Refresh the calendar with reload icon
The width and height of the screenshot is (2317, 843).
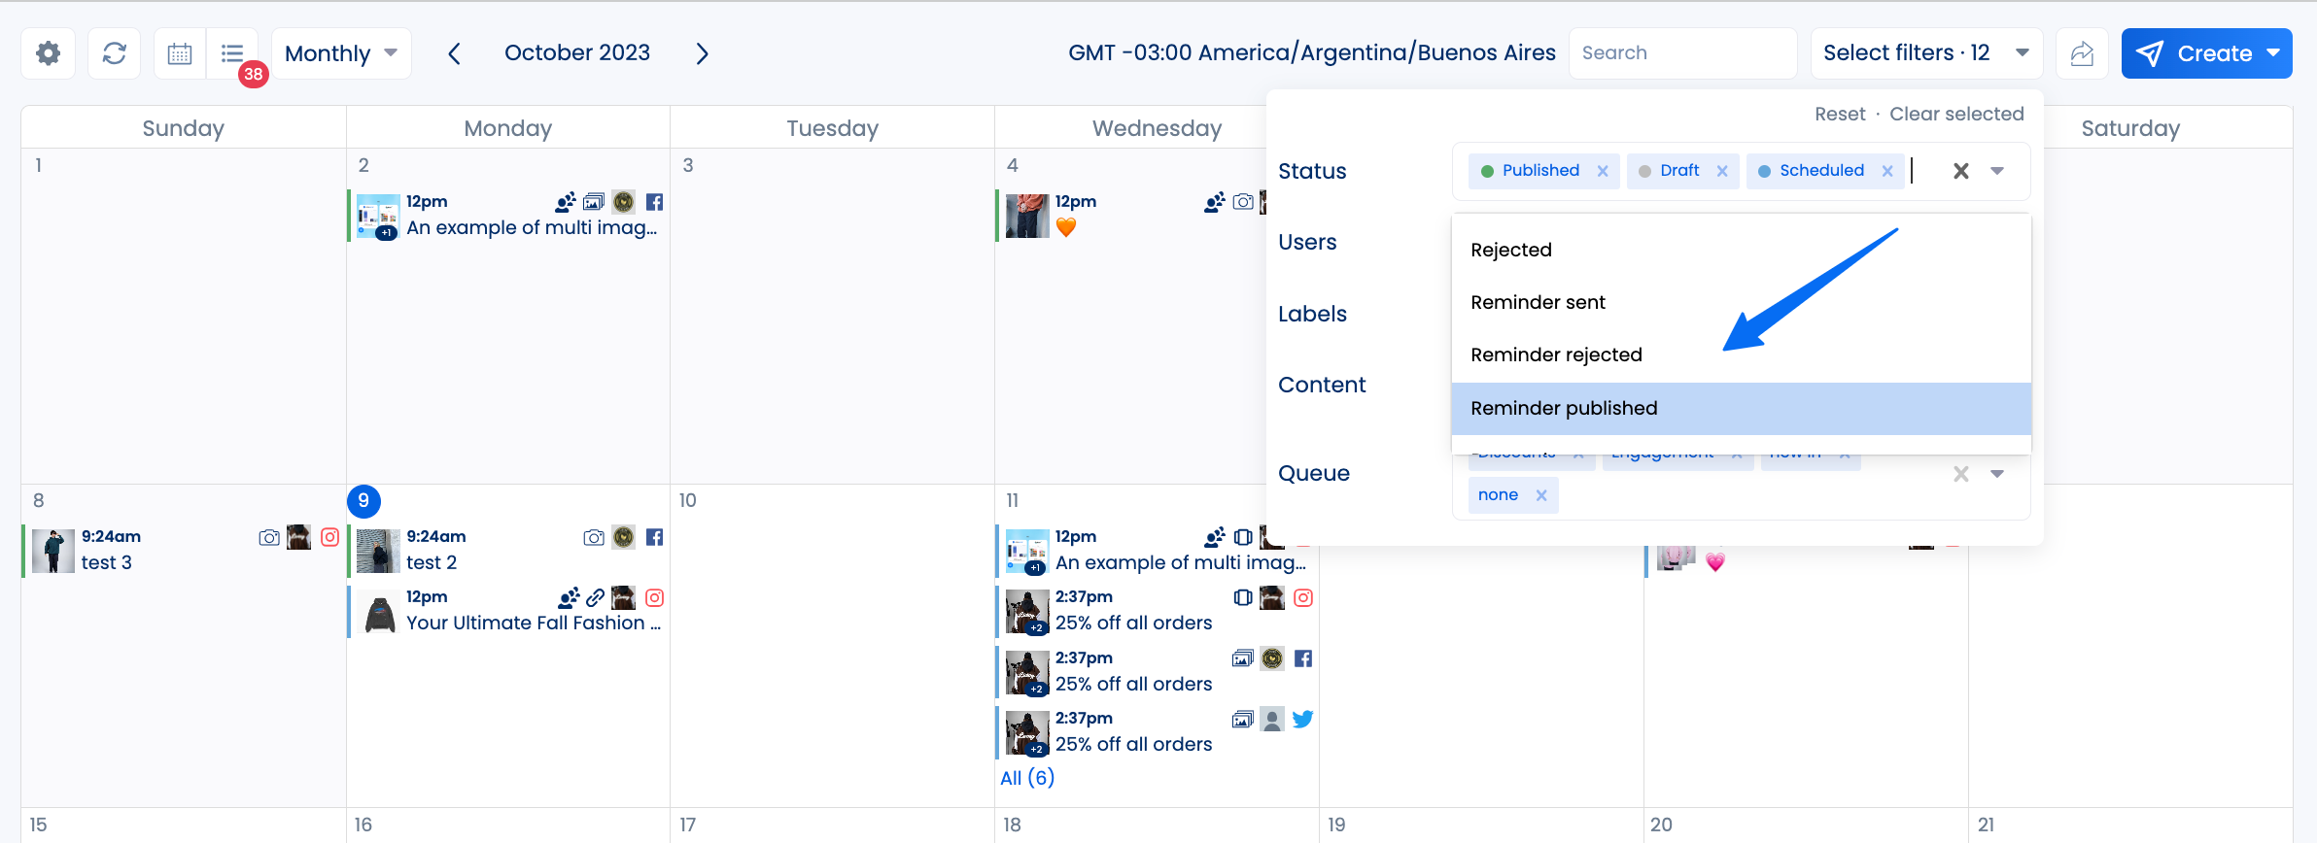tap(115, 53)
